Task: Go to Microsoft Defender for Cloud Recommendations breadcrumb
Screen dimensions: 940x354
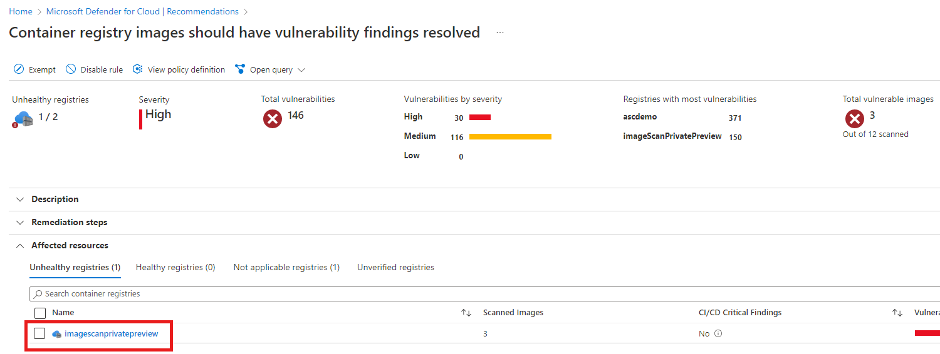Action: (x=142, y=11)
